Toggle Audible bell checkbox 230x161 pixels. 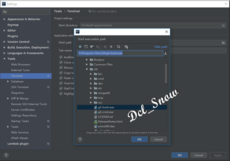(x=61, y=57)
